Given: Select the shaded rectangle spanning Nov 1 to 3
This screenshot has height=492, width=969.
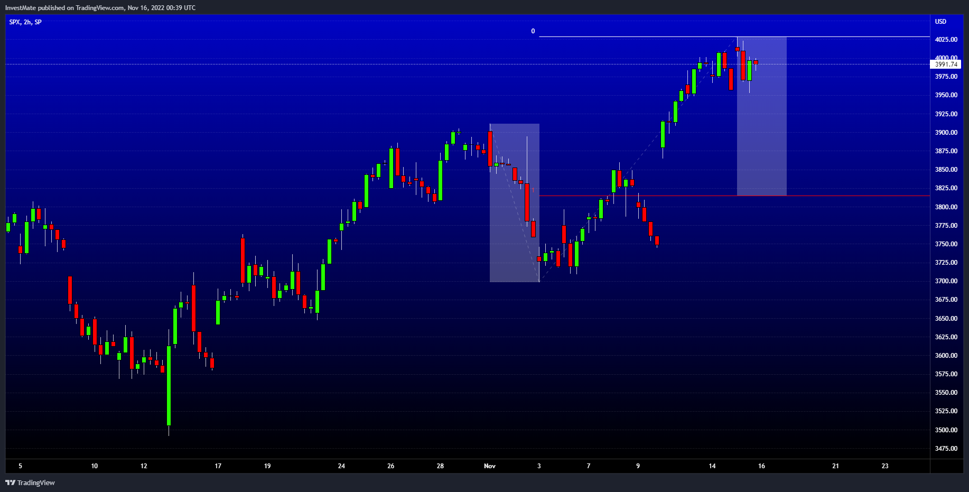Looking at the screenshot, I should coord(515,203).
